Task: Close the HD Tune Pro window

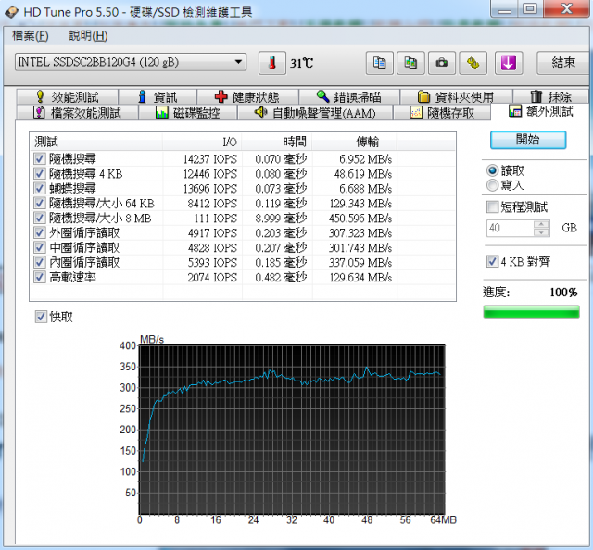Action: click(566, 8)
